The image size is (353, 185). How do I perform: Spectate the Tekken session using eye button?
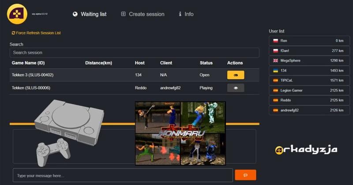[x=236, y=88]
